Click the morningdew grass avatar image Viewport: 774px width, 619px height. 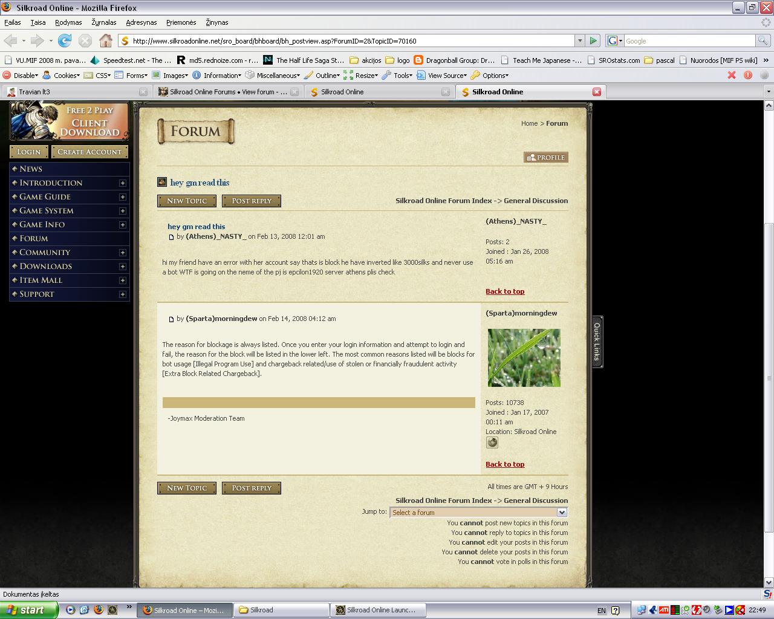point(524,358)
